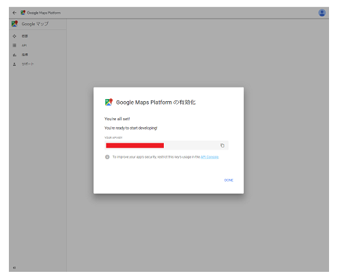Open the API Console link

210,157
